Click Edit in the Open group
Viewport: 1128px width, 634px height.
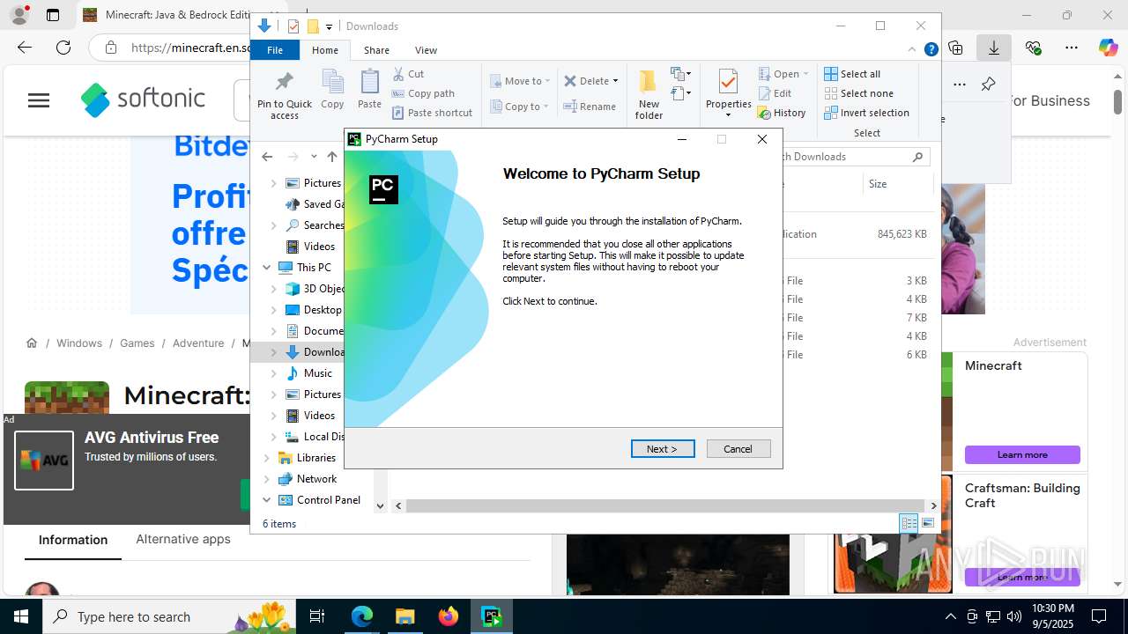[775, 93]
